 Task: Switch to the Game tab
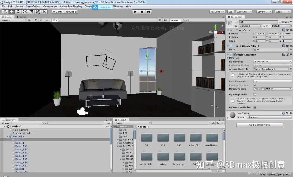21,17
